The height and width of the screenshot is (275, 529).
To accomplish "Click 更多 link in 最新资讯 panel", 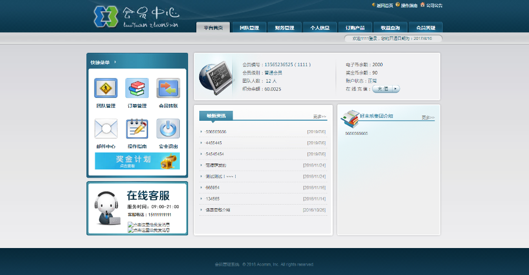I will coord(319,116).
